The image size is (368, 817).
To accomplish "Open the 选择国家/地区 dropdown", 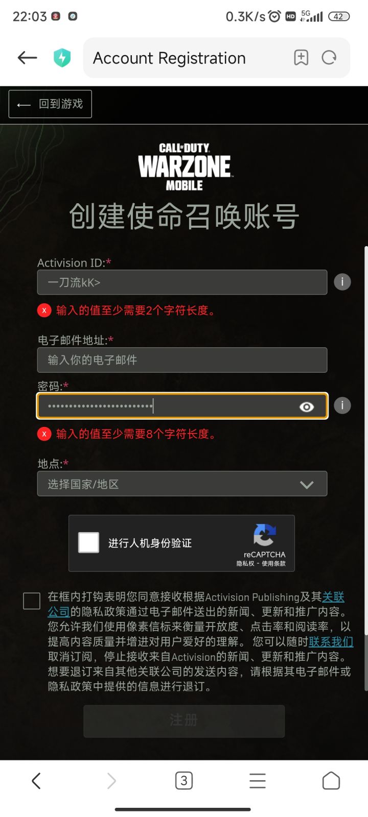I will coord(182,484).
